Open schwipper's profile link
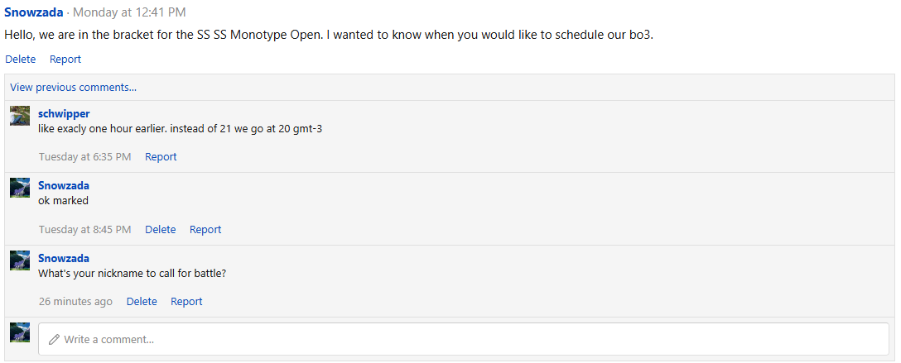Image resolution: width=901 pixels, height=363 pixels. [64, 114]
